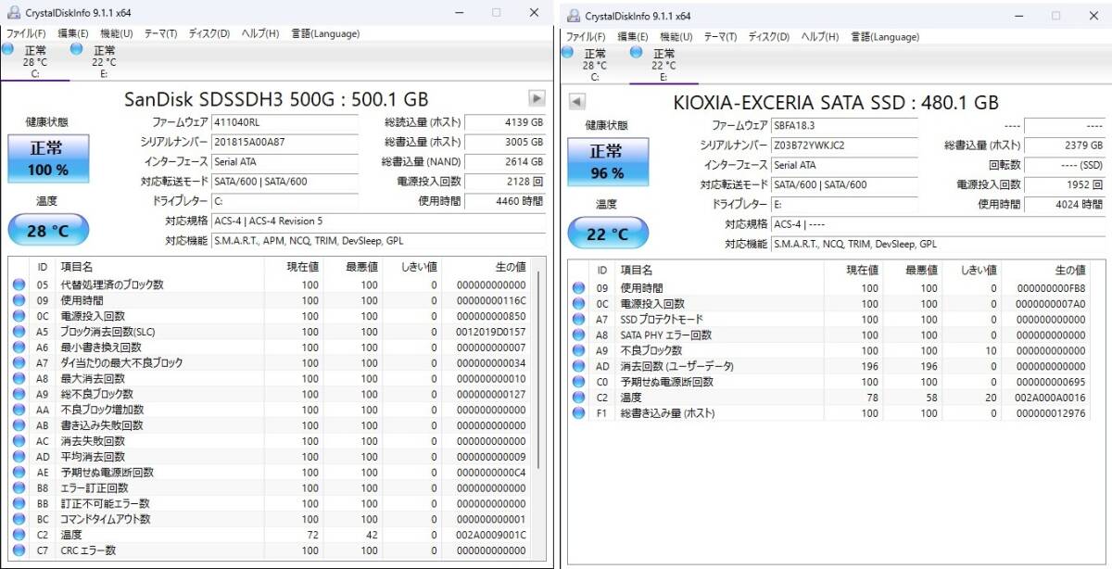Click status orb for エラー訂正回数 row
The image size is (1112, 569).
point(19,487)
